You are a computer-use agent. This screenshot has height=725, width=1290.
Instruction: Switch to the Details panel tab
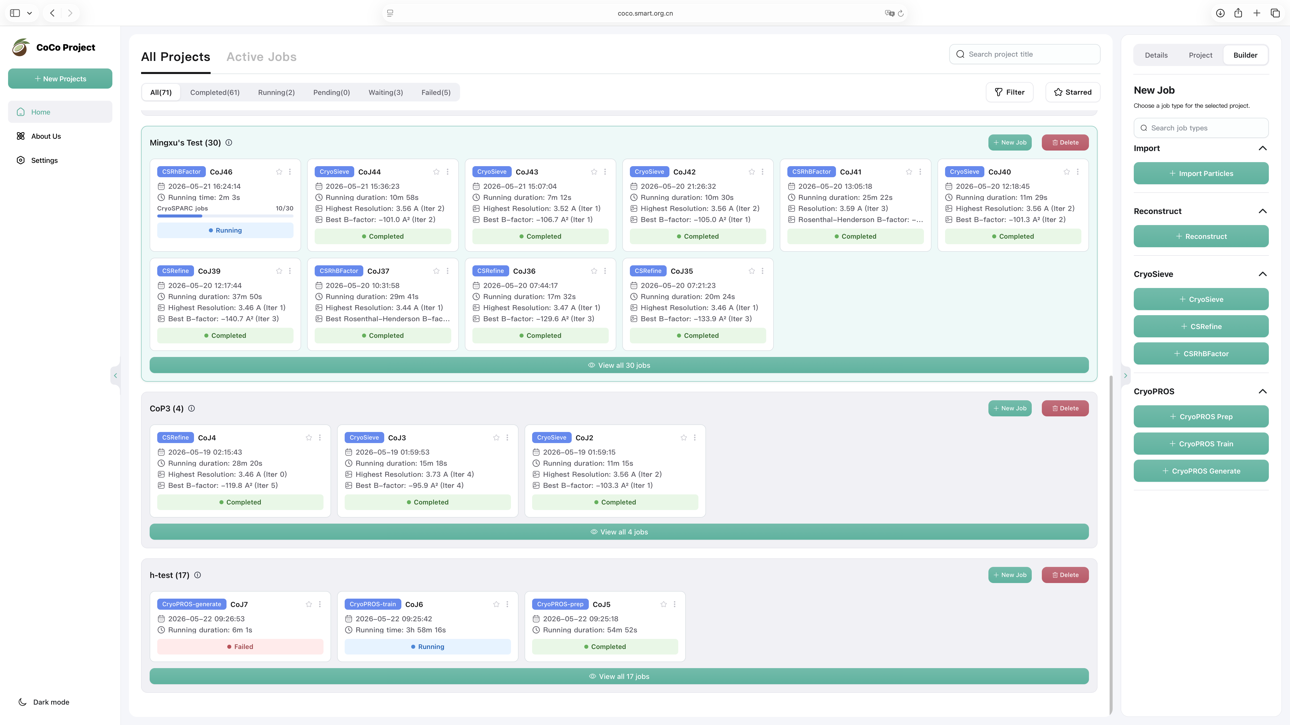coord(1156,55)
